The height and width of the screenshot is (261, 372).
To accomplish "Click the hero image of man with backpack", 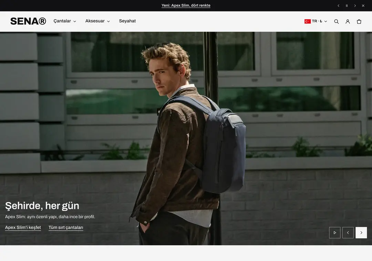I will coord(186,138).
